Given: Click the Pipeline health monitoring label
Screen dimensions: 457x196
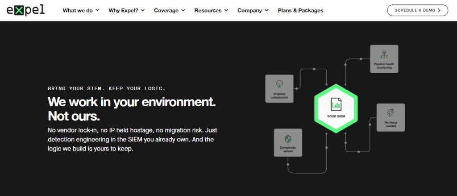Looking at the screenshot, I should tap(384, 66).
